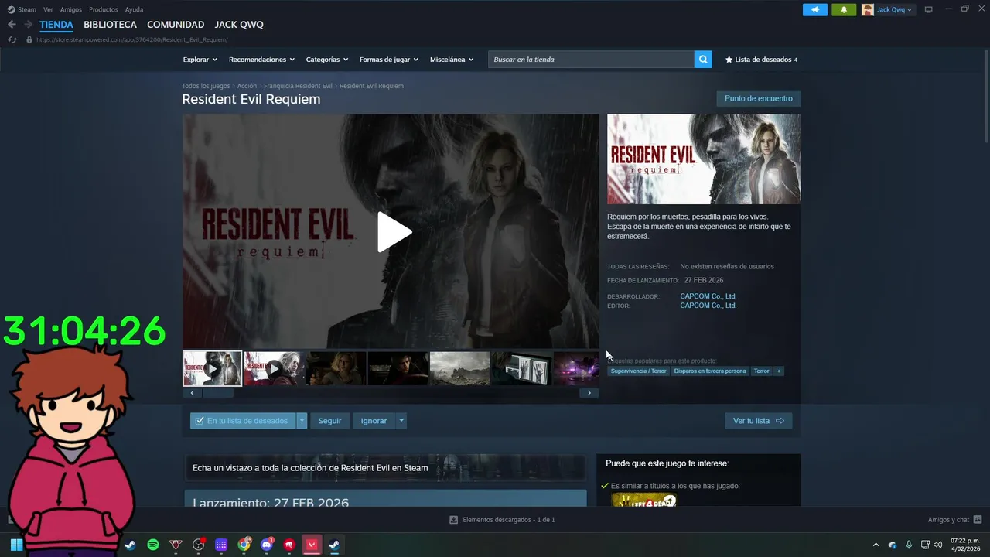This screenshot has height=557, width=990.
Task: Click the Ver tu lista button
Action: click(x=758, y=421)
